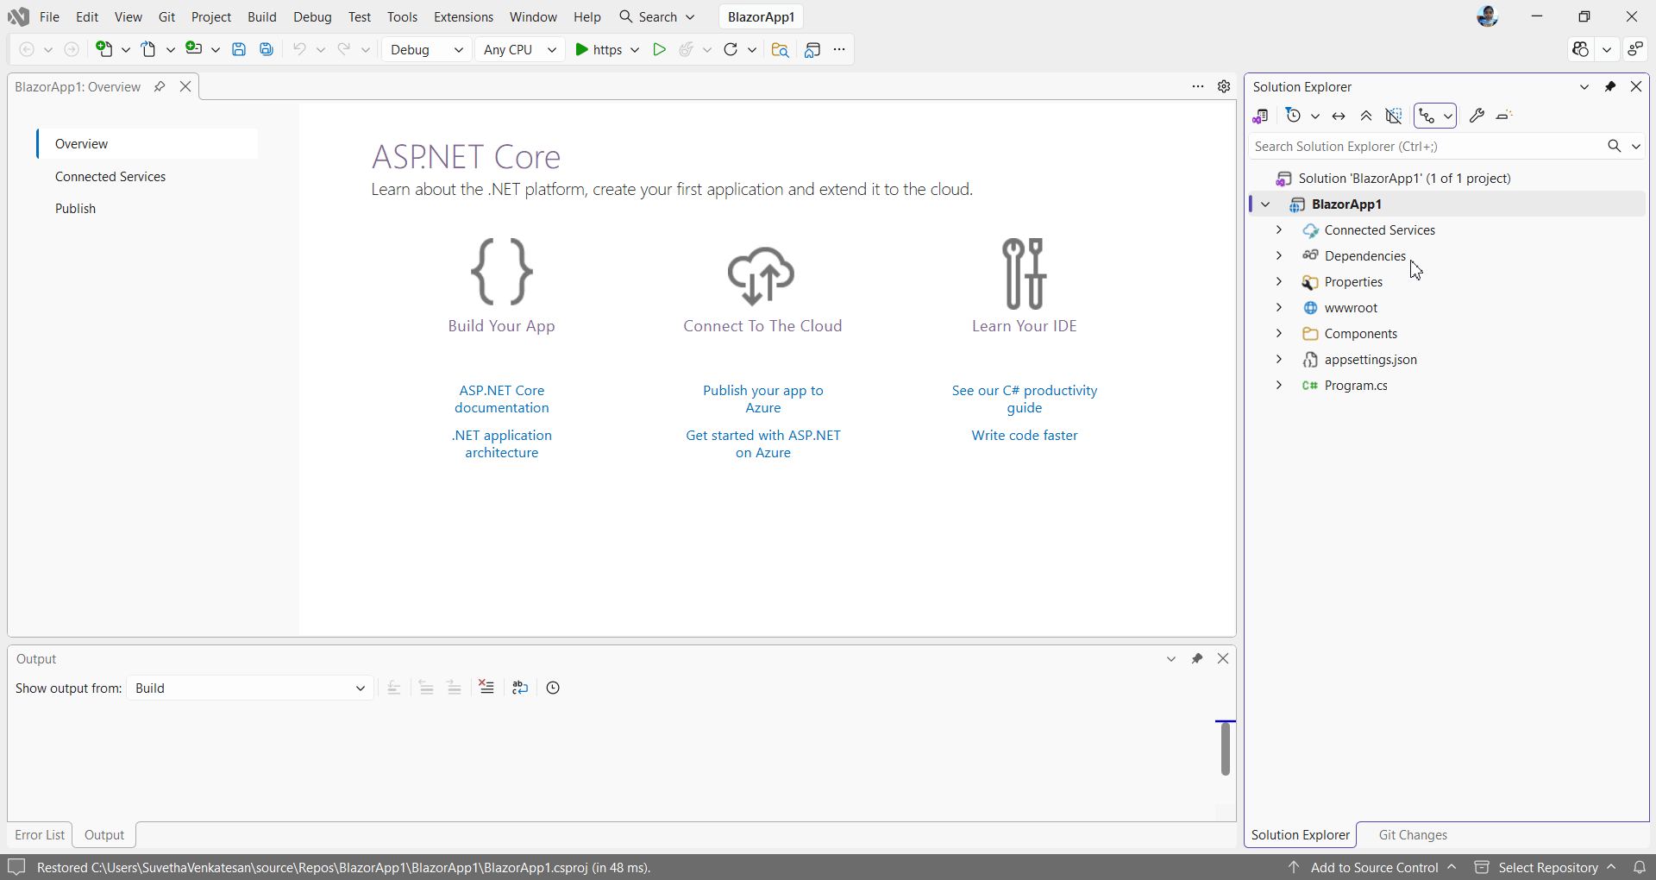Click Sync with Active Document icon
This screenshot has width=1656, height=880.
tap(1339, 116)
